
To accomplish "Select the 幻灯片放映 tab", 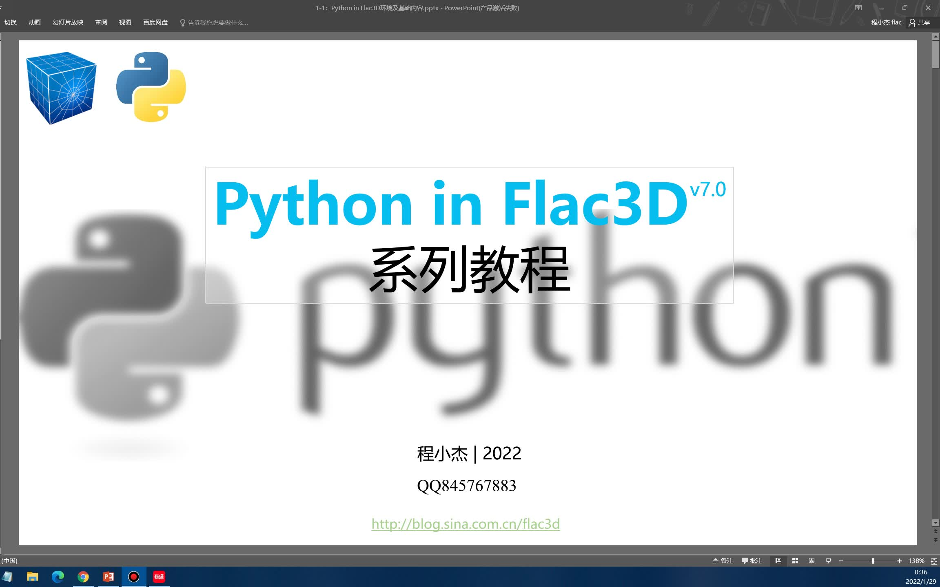I will (68, 22).
